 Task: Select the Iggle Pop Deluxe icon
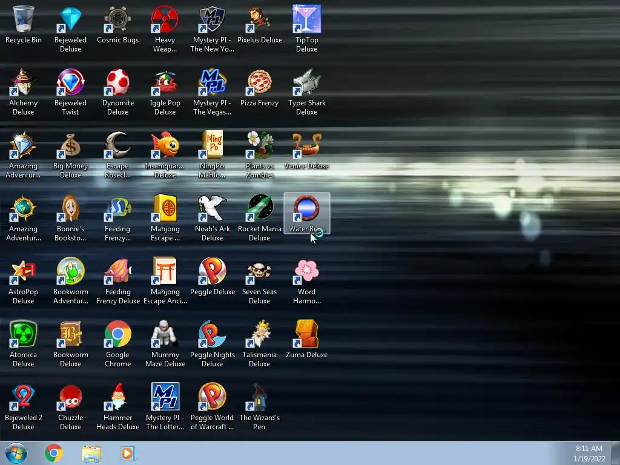point(165,82)
